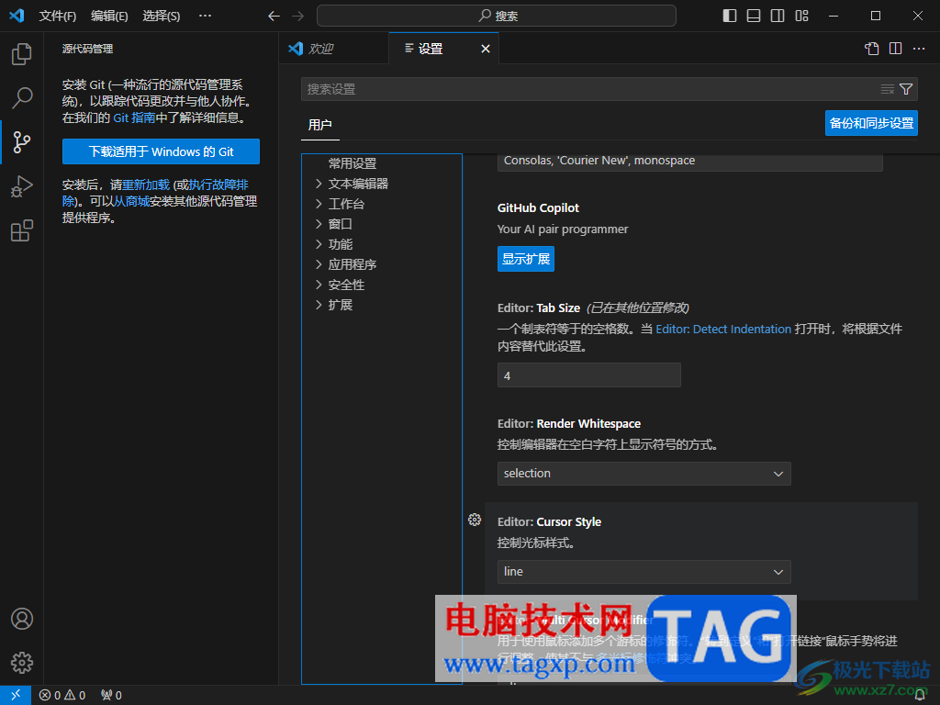Open the Git 指南 link

134,118
